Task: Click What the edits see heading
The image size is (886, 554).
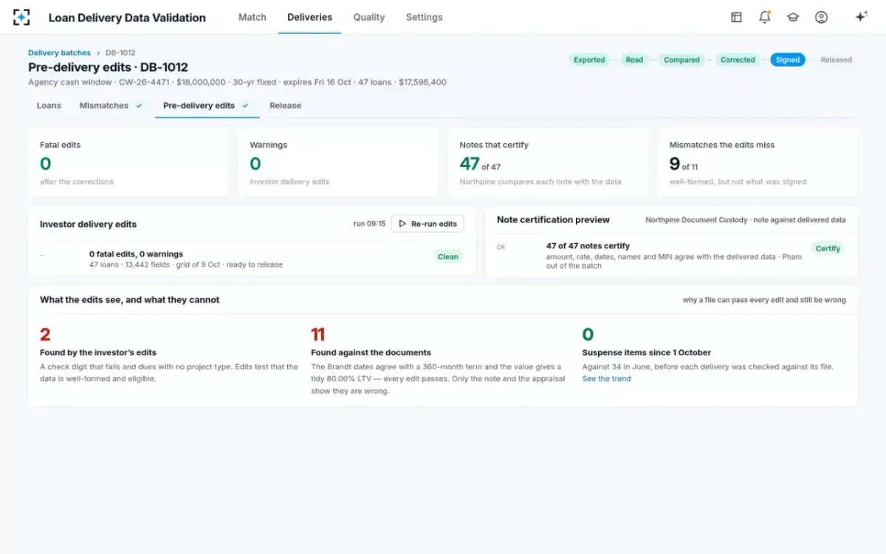Action: point(129,300)
